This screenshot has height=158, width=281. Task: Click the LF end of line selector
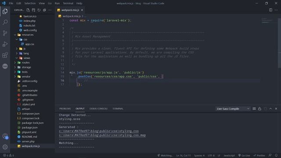(x=219, y=155)
